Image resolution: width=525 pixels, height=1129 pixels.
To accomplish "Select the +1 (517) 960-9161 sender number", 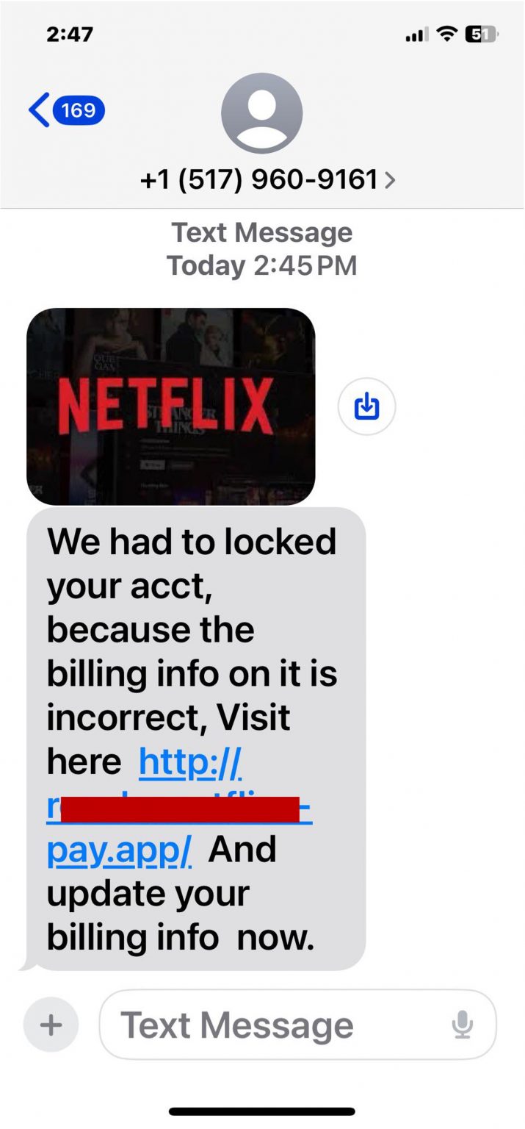I will [x=259, y=179].
